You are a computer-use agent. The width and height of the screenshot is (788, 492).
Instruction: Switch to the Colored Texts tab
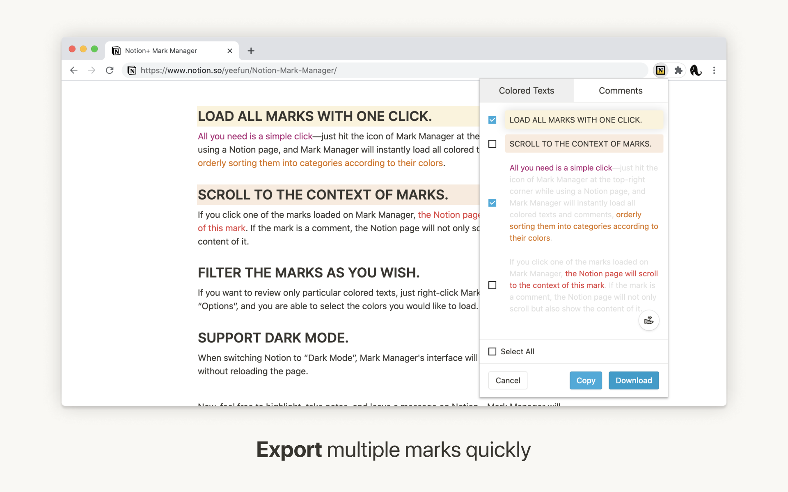(x=527, y=91)
